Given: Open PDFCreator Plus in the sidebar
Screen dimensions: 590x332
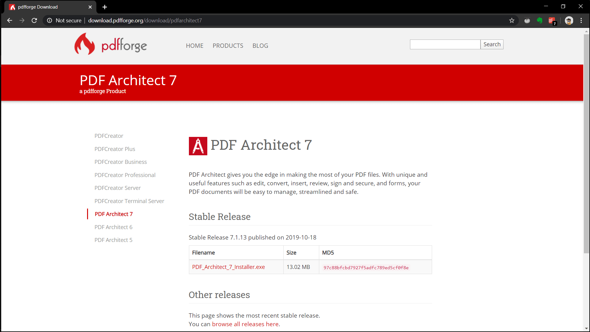Looking at the screenshot, I should (115, 149).
